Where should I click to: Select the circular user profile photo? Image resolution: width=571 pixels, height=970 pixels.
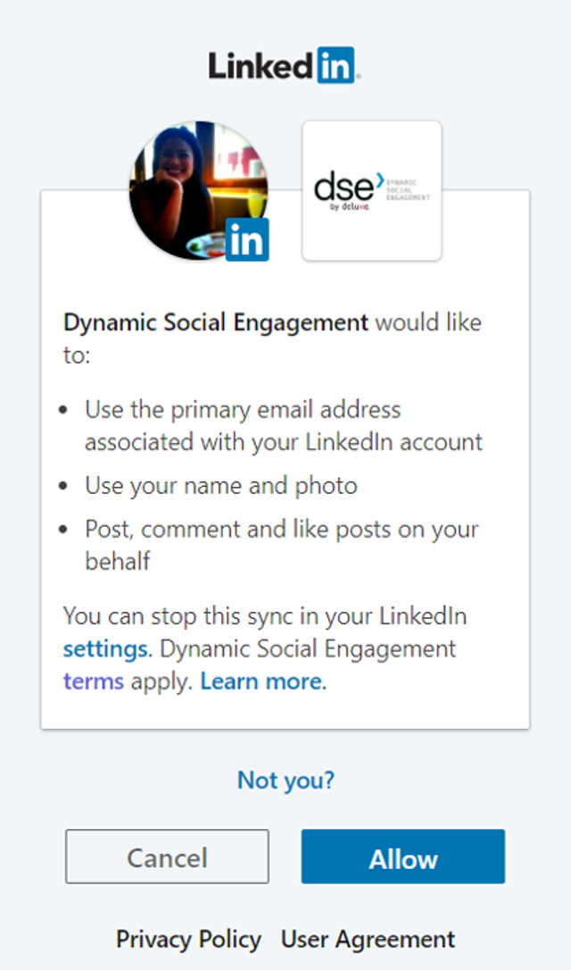tap(198, 190)
